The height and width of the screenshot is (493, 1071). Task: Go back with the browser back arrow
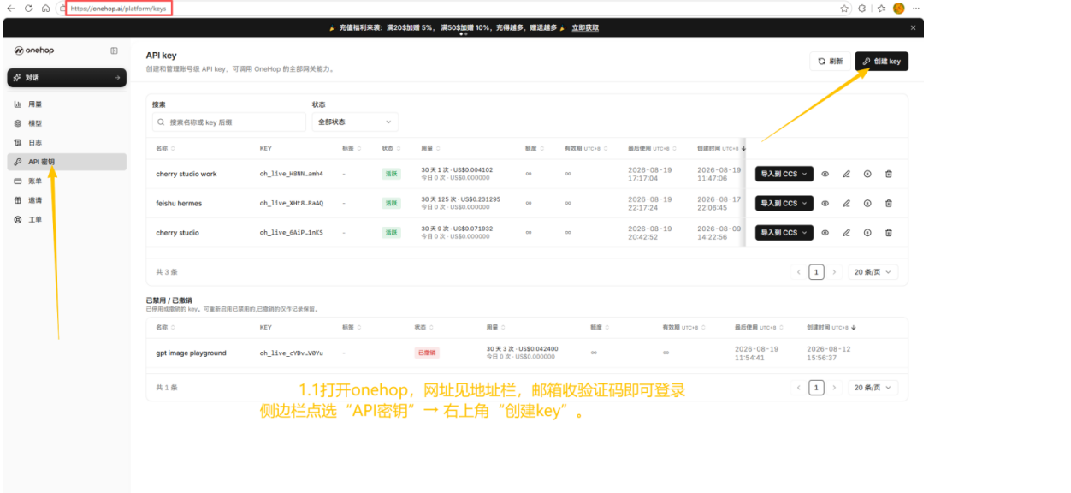[x=11, y=8]
